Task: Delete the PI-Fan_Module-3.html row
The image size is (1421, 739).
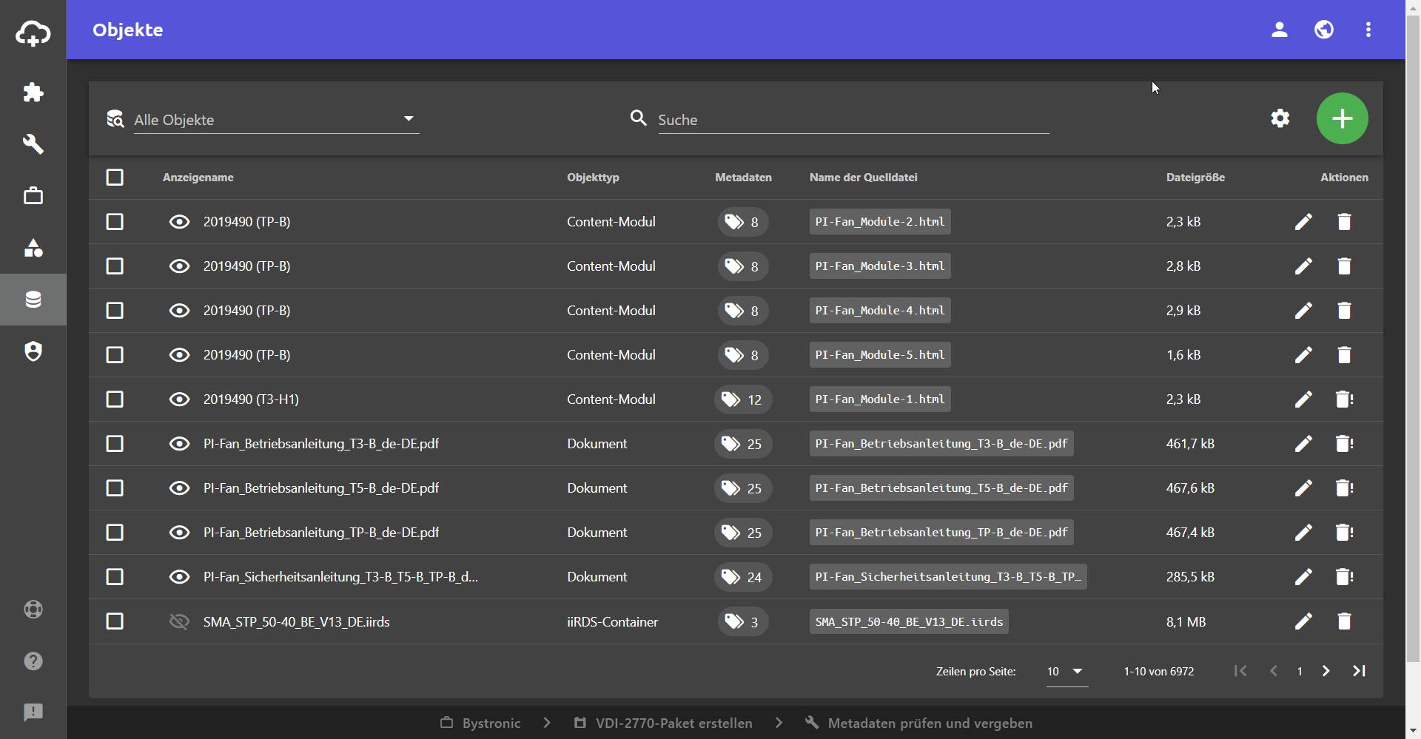Action: pos(1345,266)
